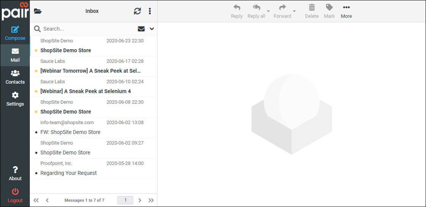Go to the next page of messages
Image resolution: width=426 pixels, height=207 pixels.
(x=140, y=200)
